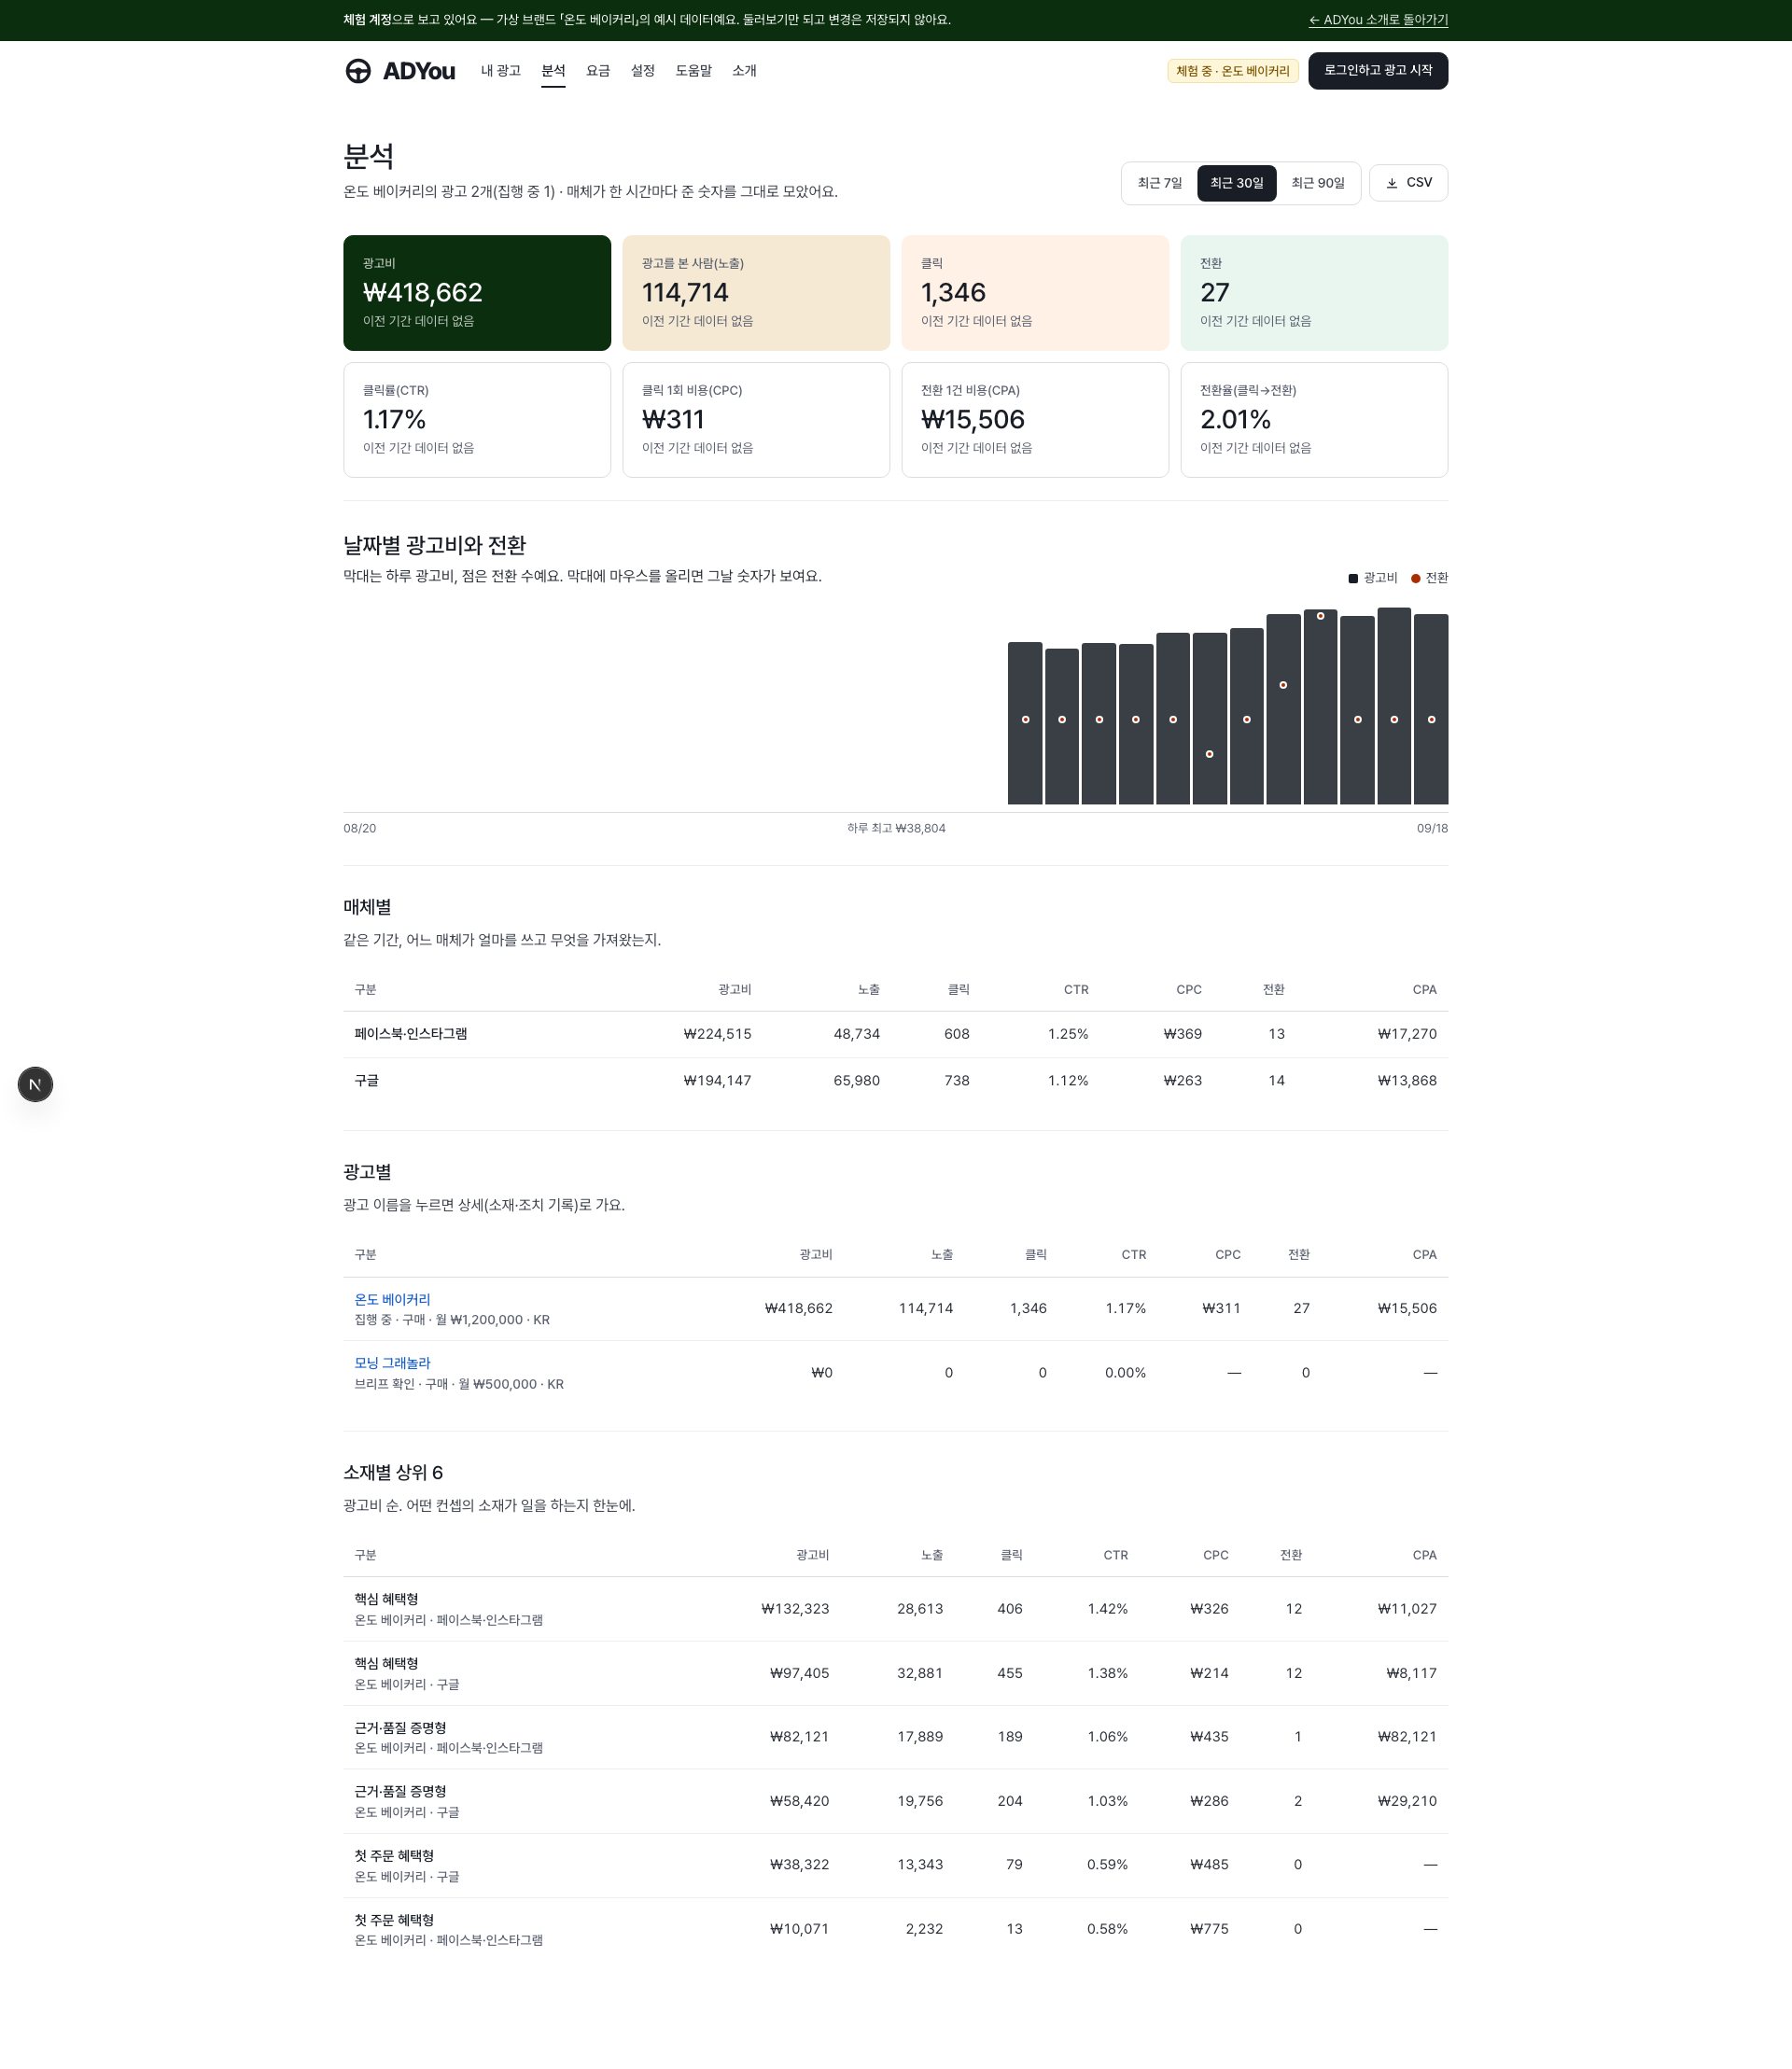Image resolution: width=1792 pixels, height=2069 pixels.
Task: Click the 구글 row in 매체별 table
Action: 895,1081
